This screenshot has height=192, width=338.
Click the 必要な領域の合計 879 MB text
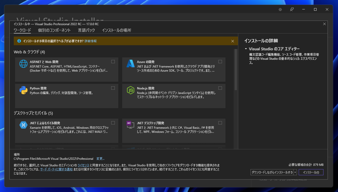tap(306, 165)
